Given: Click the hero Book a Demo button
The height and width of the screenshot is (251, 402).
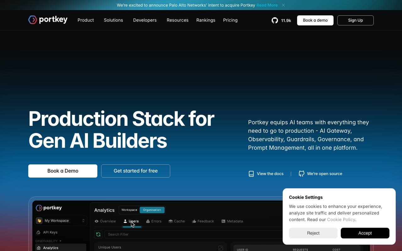Looking at the screenshot, I should 63,171.
